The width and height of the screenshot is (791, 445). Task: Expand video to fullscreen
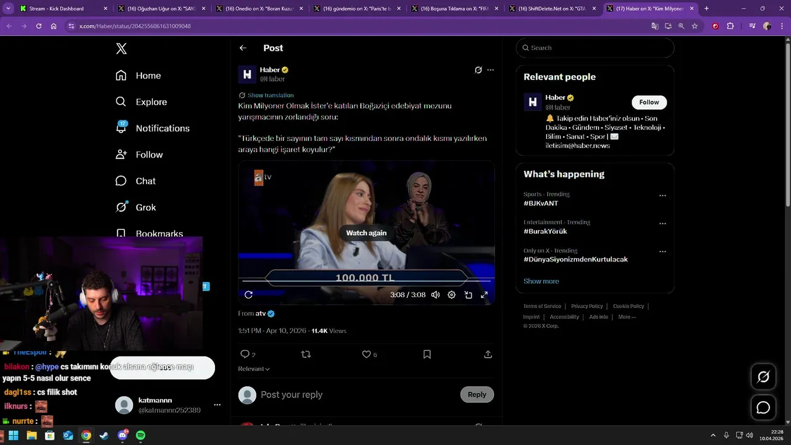[484, 295]
